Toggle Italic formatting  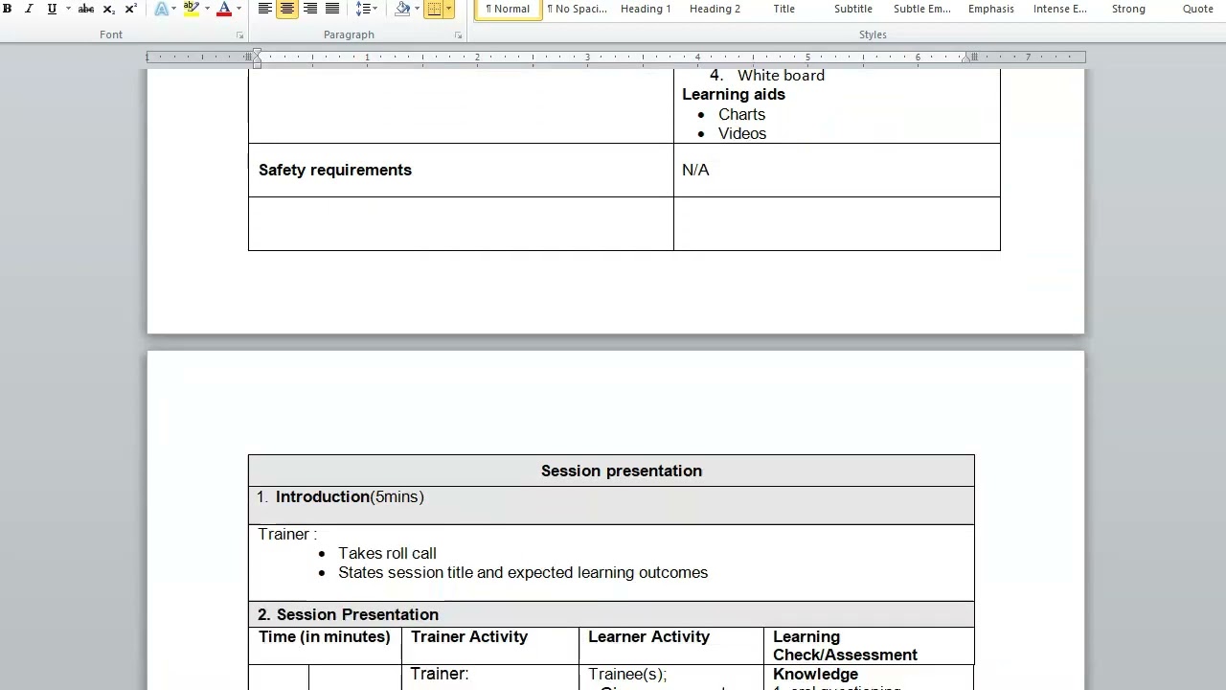click(x=29, y=9)
